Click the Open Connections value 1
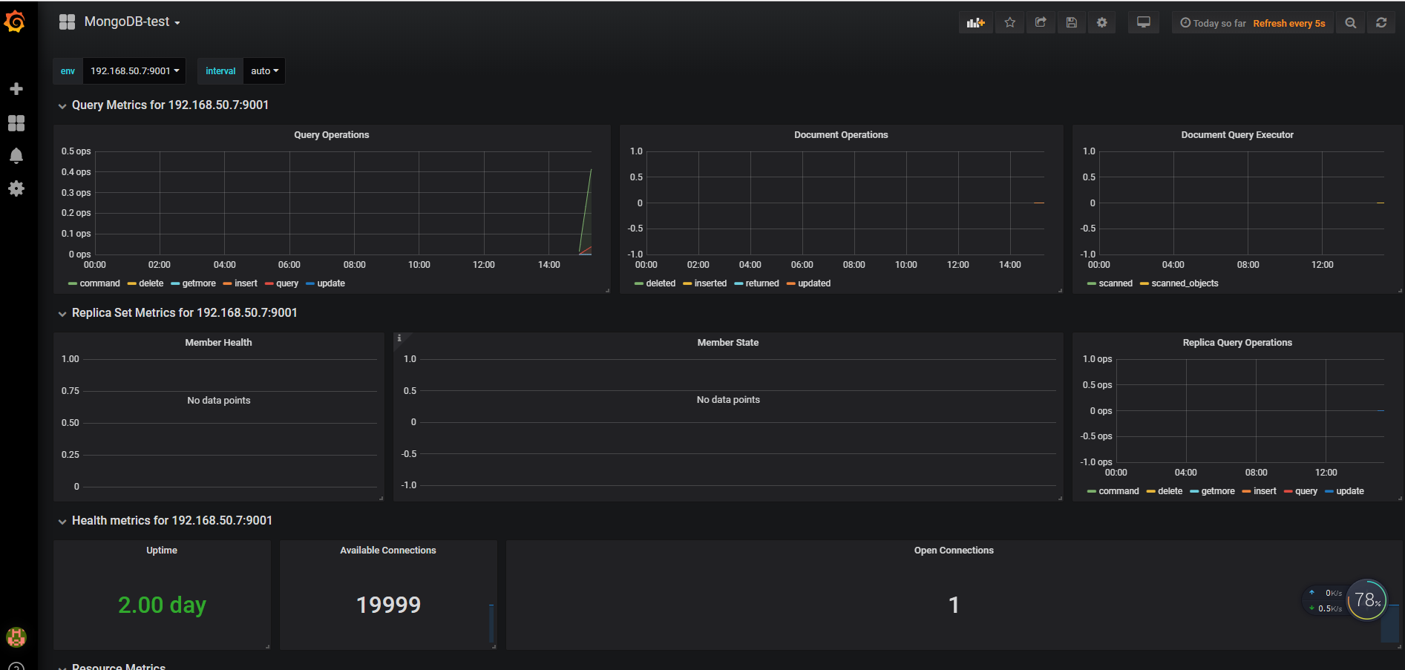The width and height of the screenshot is (1405, 670). pos(954,605)
